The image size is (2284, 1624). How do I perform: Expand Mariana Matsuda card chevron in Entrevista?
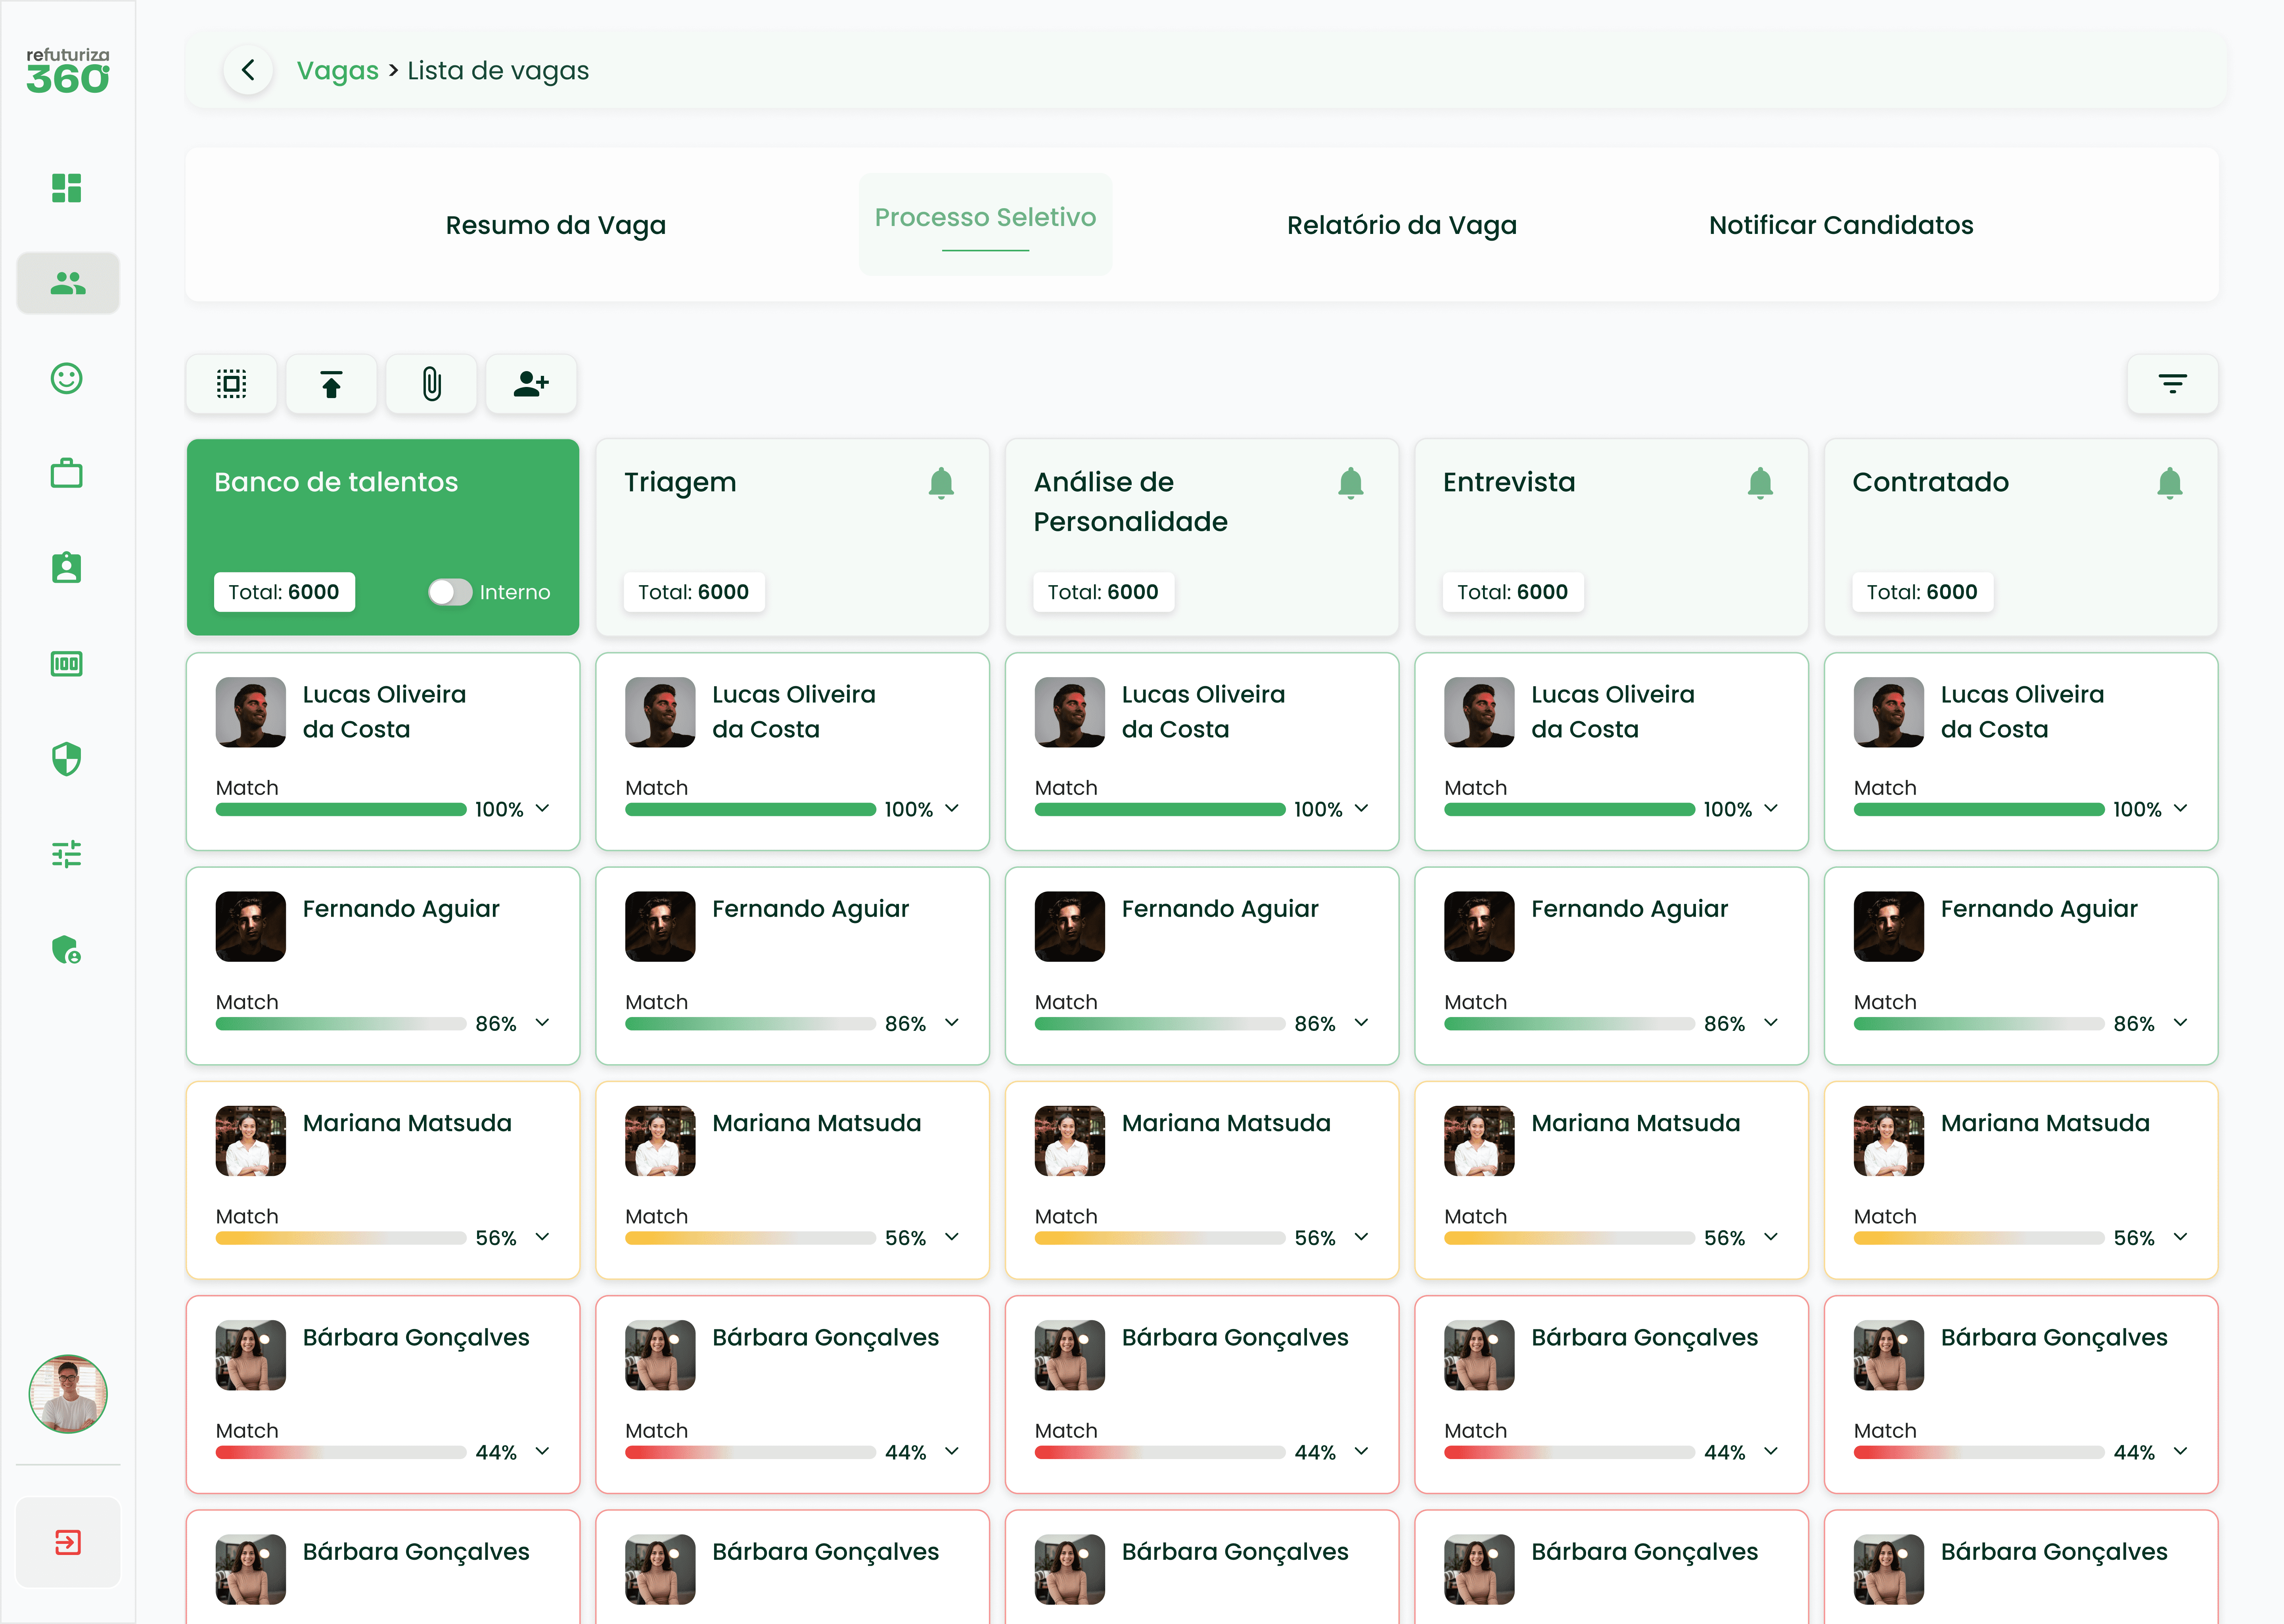click(x=1771, y=1237)
